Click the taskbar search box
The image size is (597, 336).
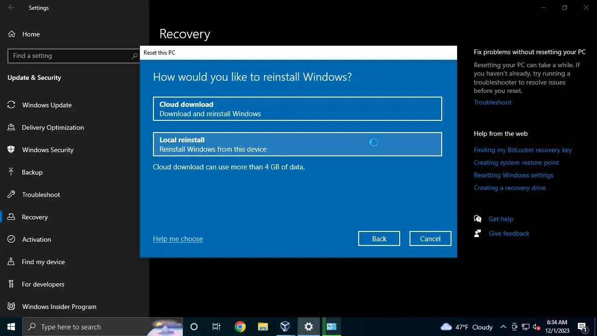103,327
